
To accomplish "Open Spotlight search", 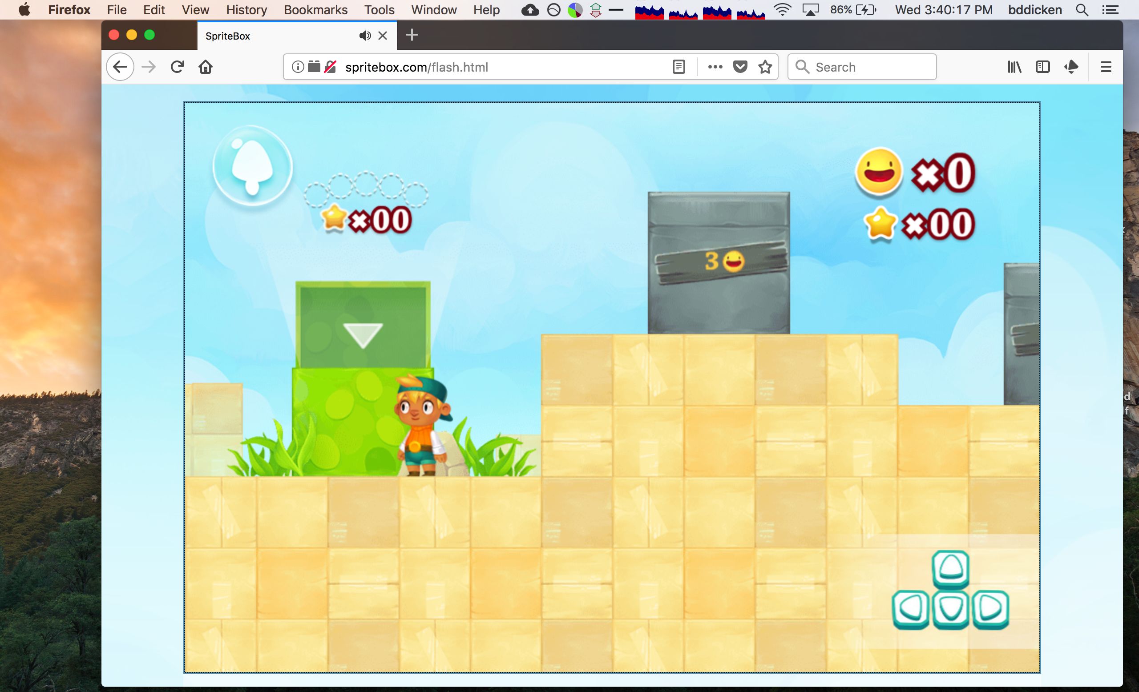I will click(1082, 10).
